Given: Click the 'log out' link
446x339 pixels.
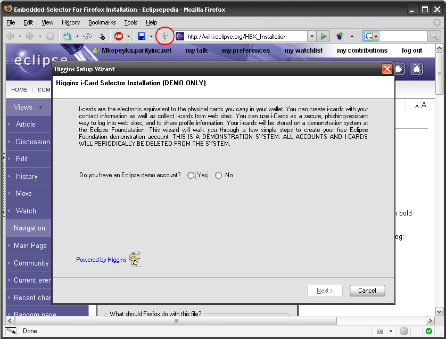Looking at the screenshot, I should pyautogui.click(x=412, y=51).
